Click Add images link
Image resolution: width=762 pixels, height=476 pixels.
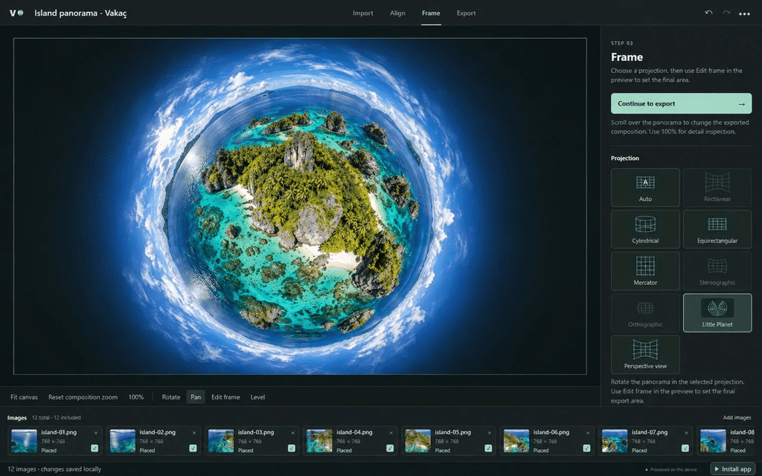pos(737,417)
